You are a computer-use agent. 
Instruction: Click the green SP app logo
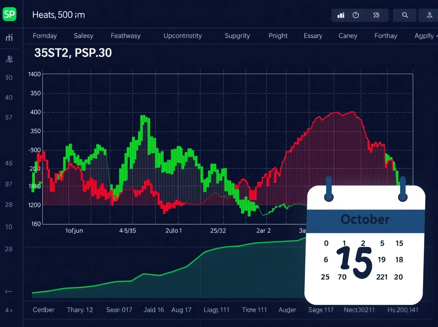pyautogui.click(x=10, y=14)
